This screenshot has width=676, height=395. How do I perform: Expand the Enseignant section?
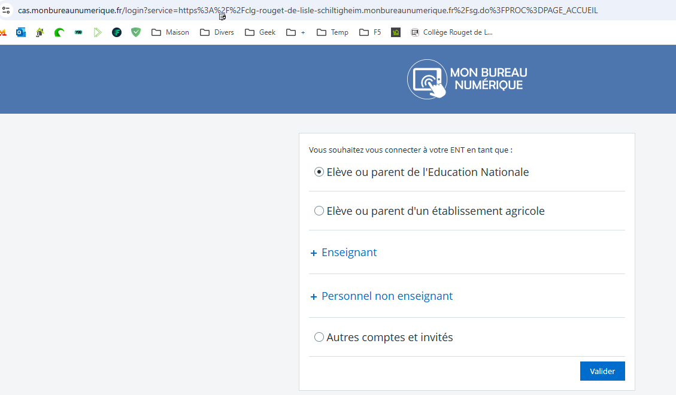pyautogui.click(x=344, y=253)
